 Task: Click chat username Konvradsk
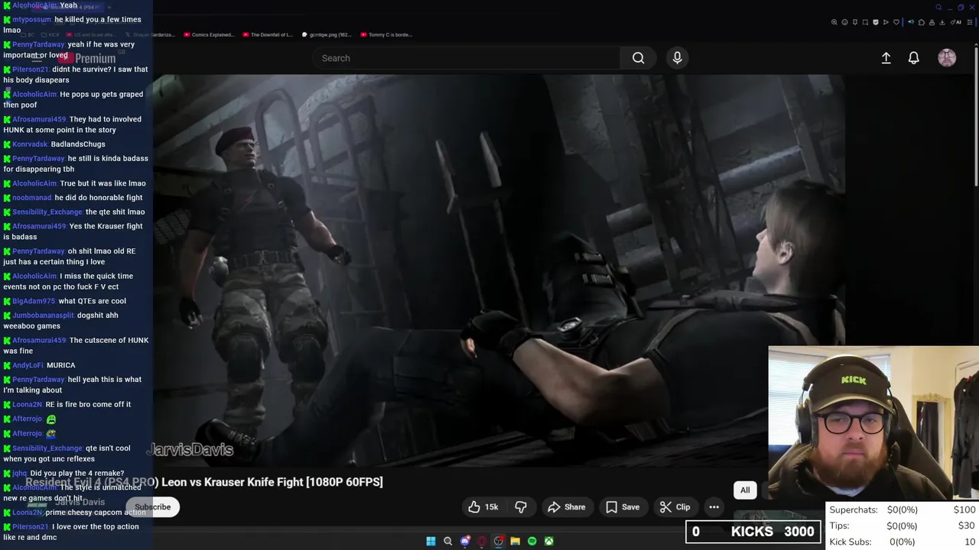[x=30, y=144]
